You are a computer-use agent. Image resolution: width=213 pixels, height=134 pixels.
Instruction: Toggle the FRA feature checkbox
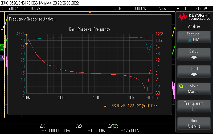pos(190,40)
